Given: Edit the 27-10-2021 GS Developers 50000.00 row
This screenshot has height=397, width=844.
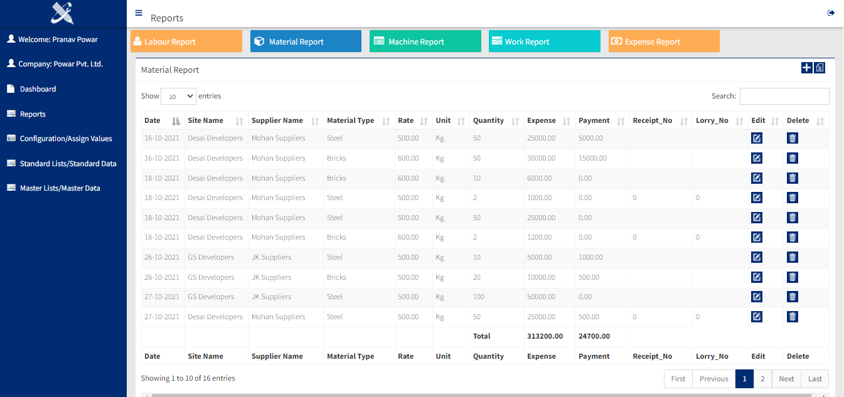Looking at the screenshot, I should pyautogui.click(x=757, y=297).
